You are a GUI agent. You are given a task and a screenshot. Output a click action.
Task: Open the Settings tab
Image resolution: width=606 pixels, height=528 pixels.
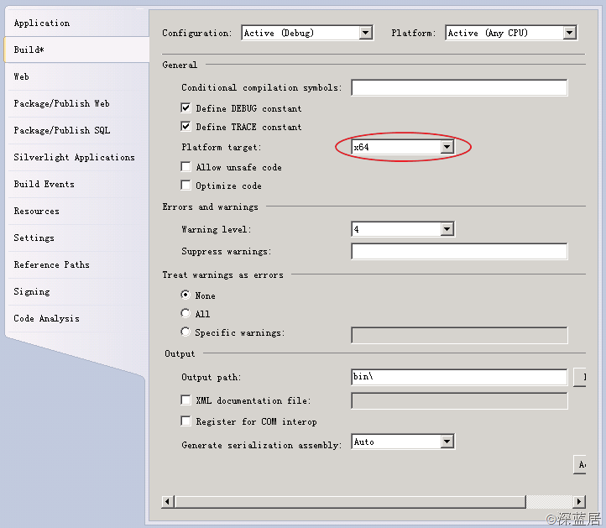tap(77, 238)
